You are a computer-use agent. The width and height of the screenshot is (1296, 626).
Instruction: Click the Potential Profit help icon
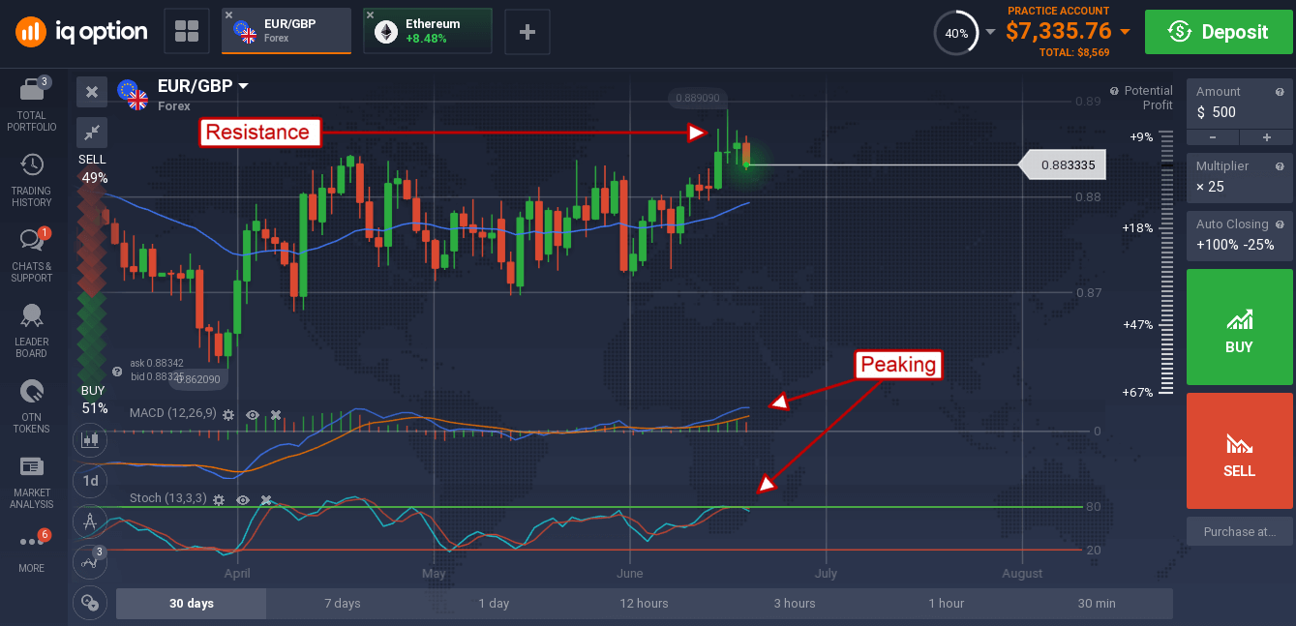point(1114,91)
